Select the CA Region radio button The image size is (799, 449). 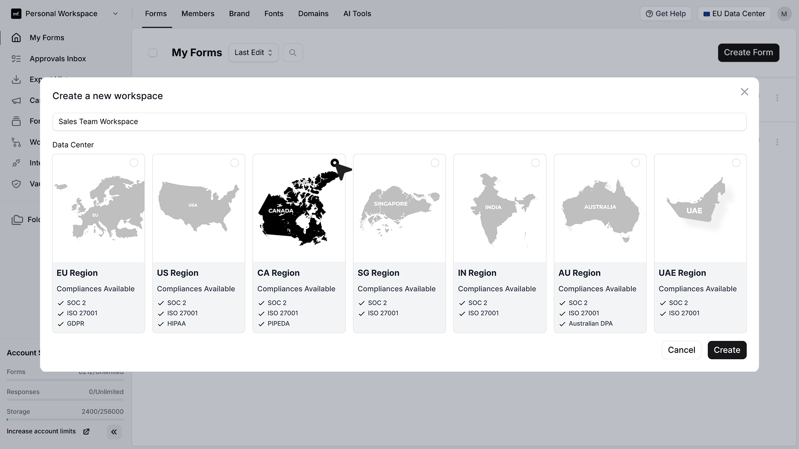[335, 163]
